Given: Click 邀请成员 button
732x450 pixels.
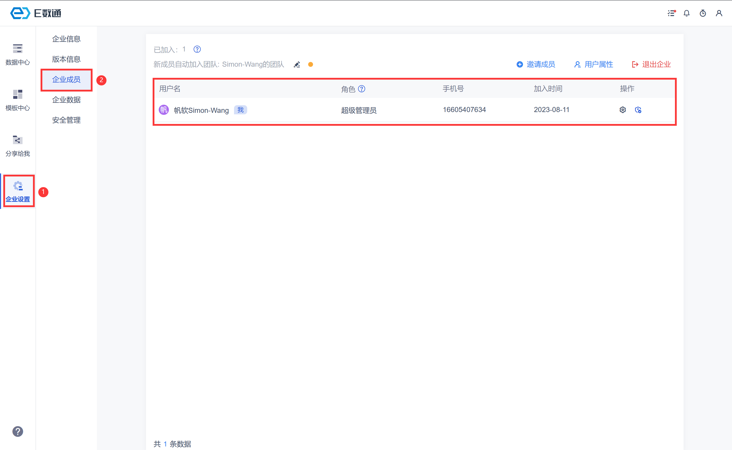Looking at the screenshot, I should point(536,65).
